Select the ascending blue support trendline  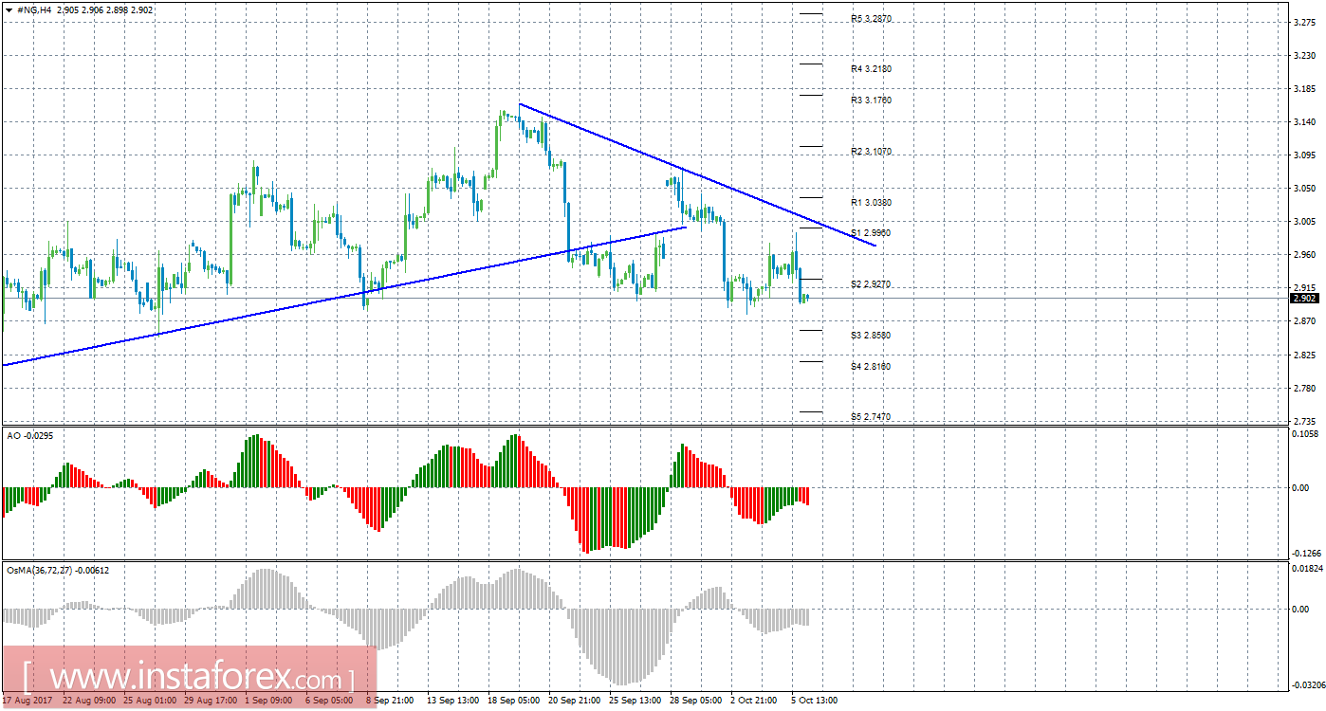click(343, 296)
